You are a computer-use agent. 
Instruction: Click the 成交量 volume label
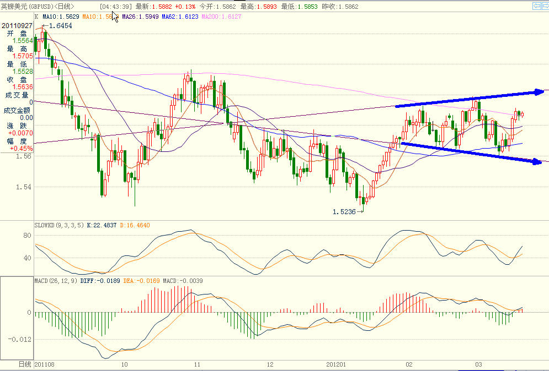pos(17,95)
